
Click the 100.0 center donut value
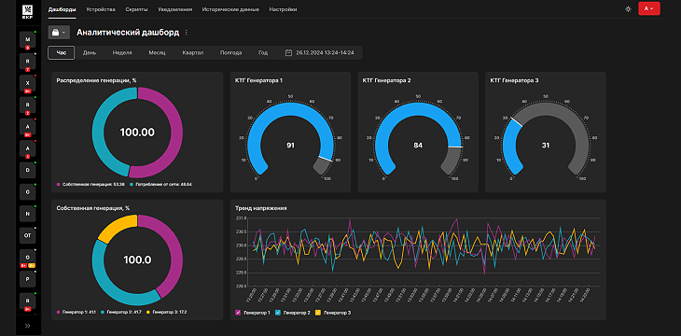point(137,259)
